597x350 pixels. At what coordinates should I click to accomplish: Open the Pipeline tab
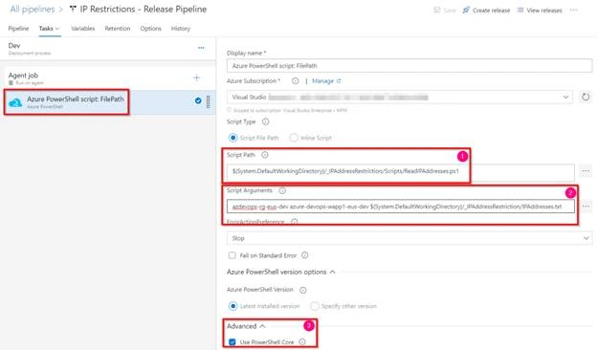click(x=18, y=29)
